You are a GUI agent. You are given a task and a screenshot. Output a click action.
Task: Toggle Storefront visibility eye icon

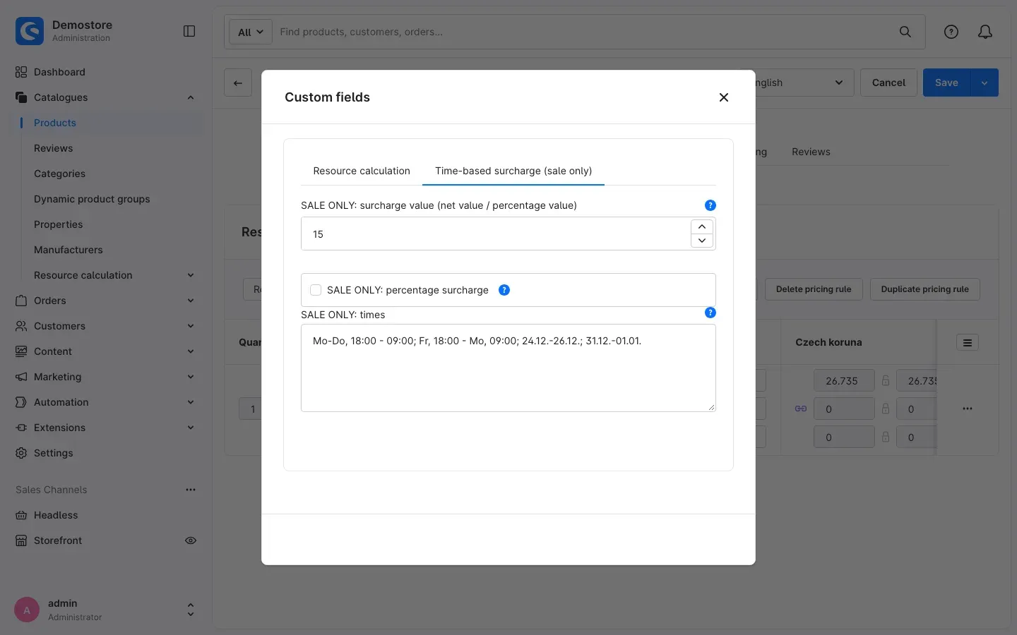coord(191,540)
